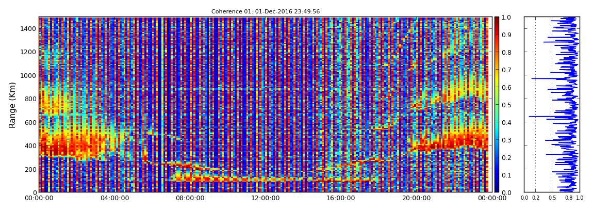Click the profile plot's 0.5 x-axis label
This screenshot has height=210, width=593.
[552, 198]
